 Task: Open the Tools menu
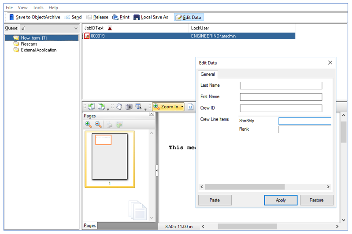coord(38,7)
